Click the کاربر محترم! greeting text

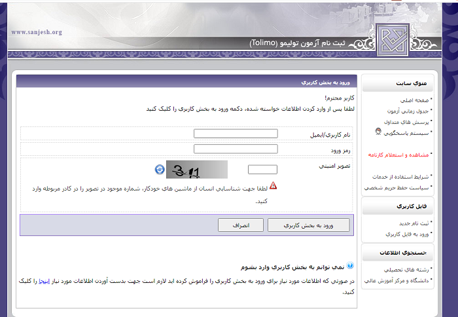click(x=340, y=98)
